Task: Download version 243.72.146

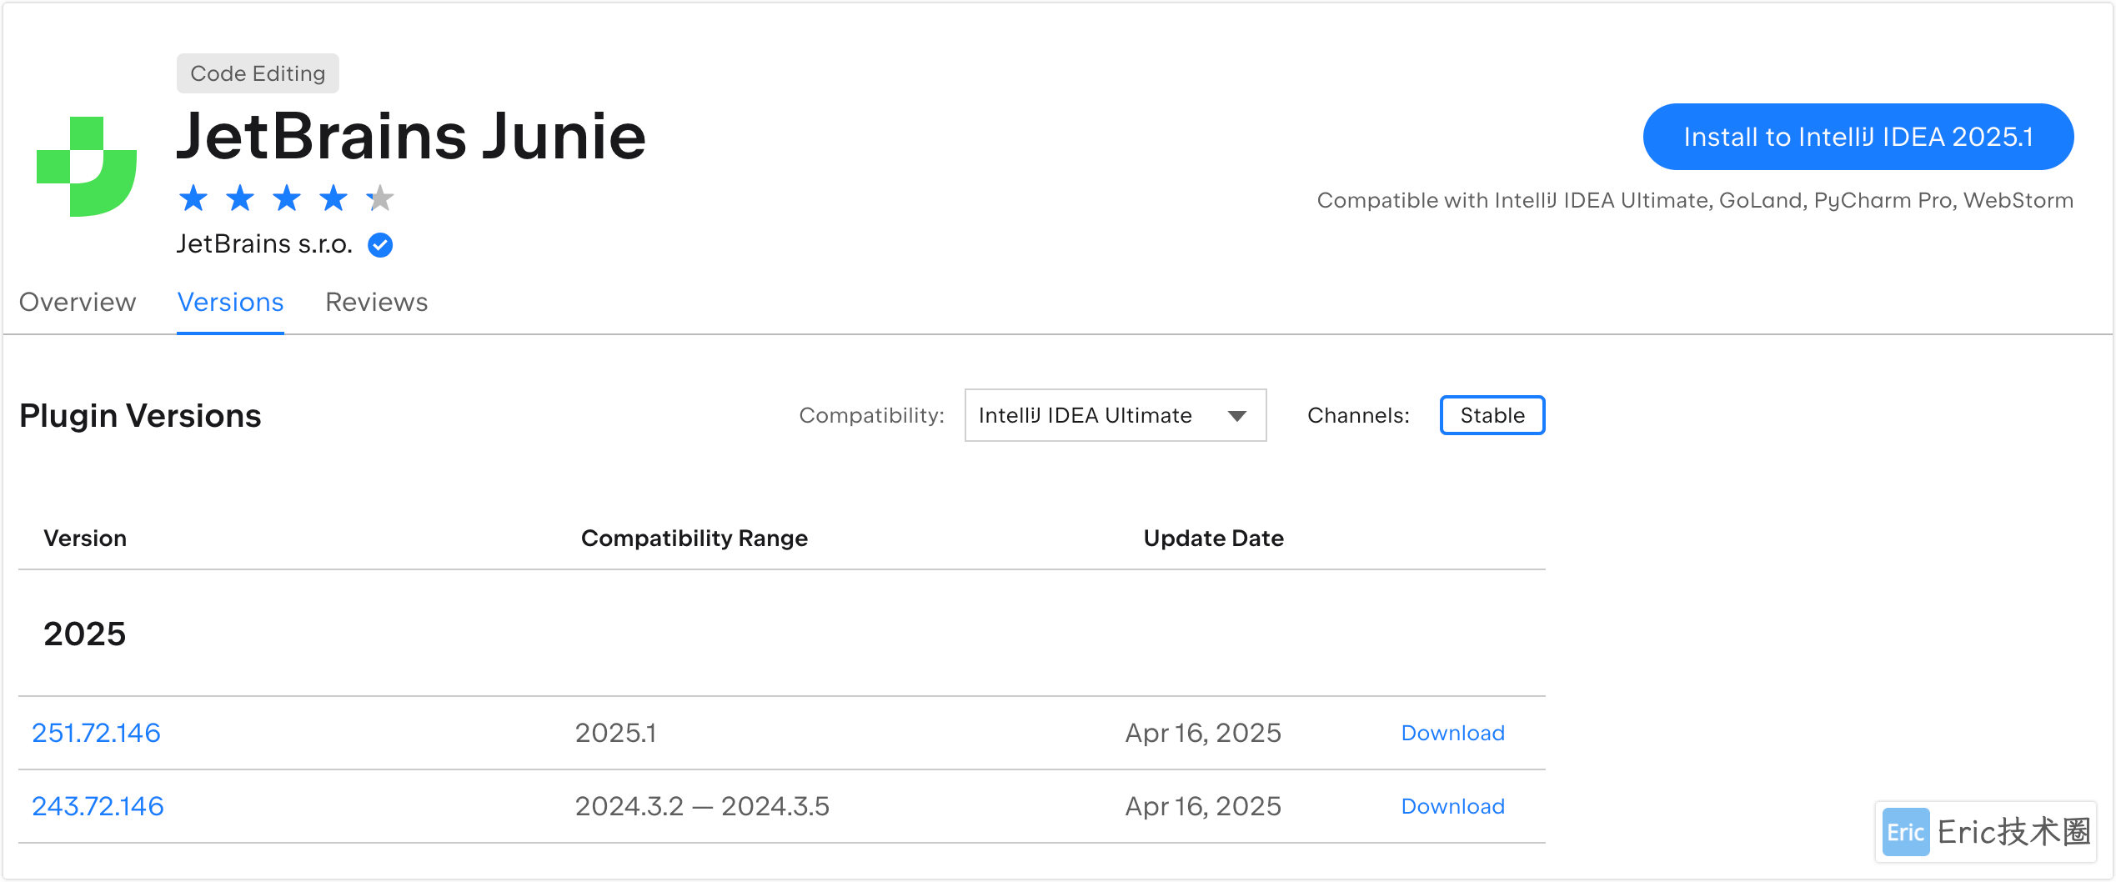Action: tap(1453, 806)
